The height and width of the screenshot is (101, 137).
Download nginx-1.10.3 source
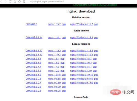click(54, 55)
